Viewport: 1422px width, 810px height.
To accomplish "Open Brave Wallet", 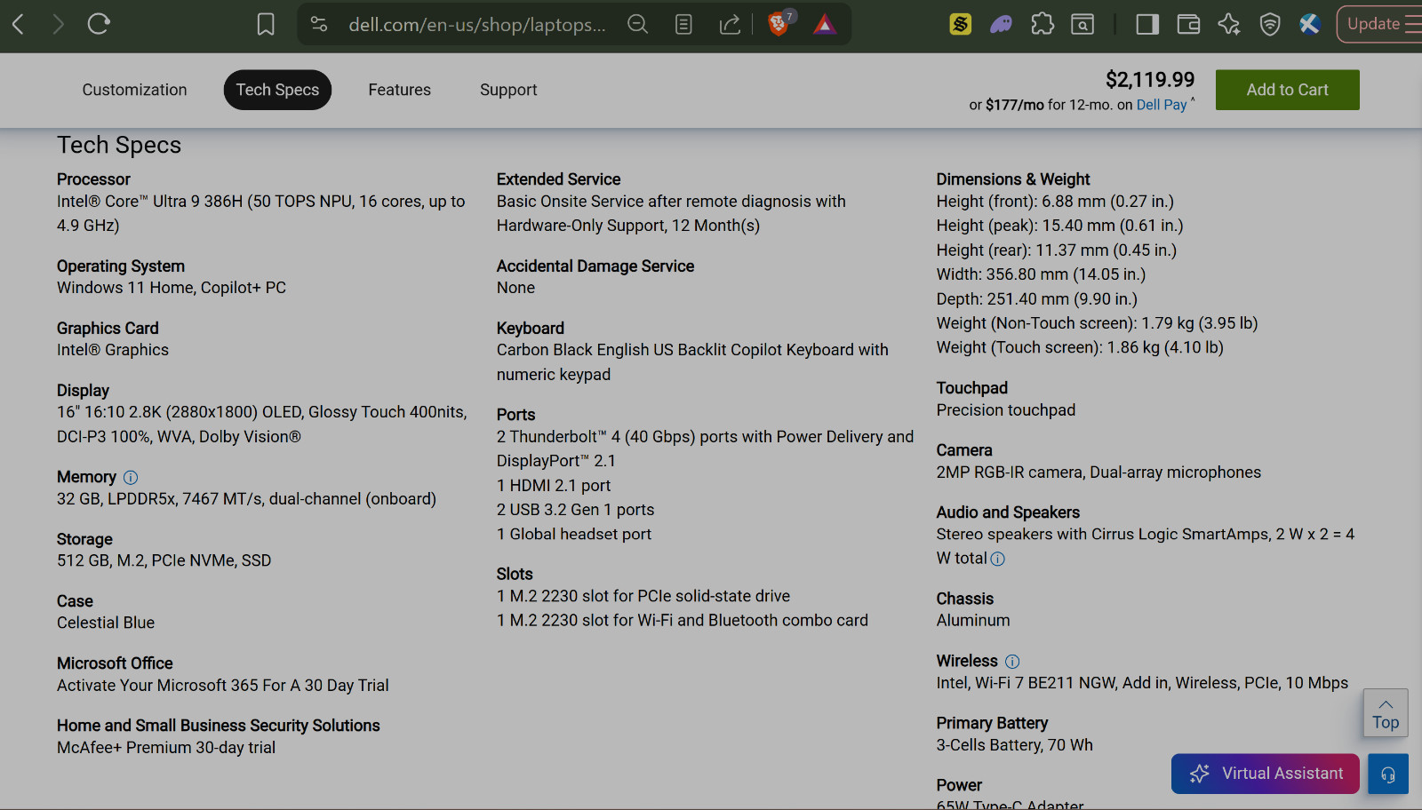I will coord(1188,24).
